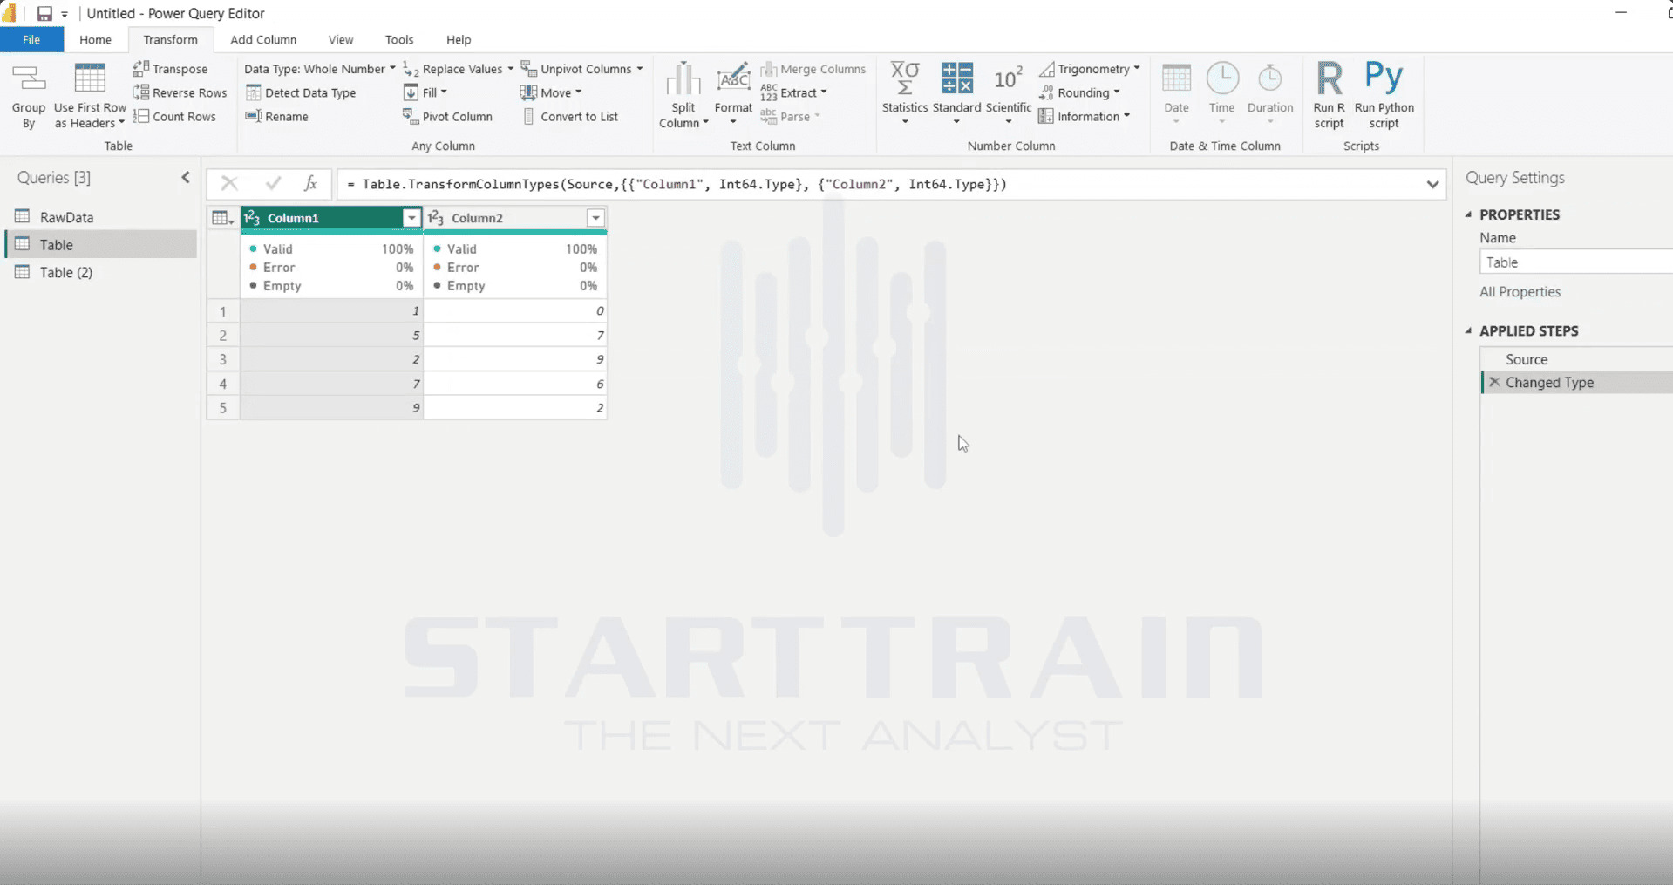
Task: Open the Column2 filter dropdown
Action: [595, 218]
